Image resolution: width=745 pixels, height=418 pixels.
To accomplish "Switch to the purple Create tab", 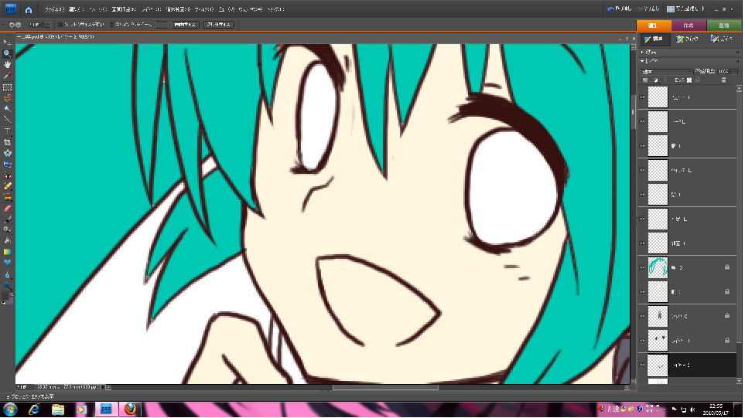I will [689, 25].
